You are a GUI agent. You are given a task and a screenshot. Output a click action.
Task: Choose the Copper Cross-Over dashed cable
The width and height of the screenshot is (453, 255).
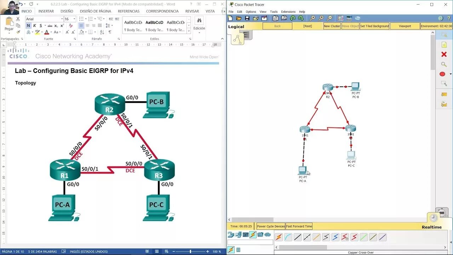tap(307, 237)
